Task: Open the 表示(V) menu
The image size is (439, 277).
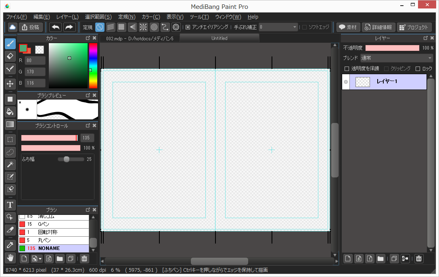Action: pos(175,17)
